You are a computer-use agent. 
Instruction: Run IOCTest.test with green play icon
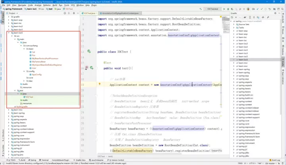tap(224, 9)
